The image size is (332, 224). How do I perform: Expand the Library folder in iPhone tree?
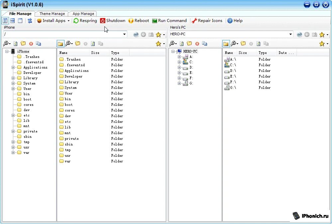(13, 78)
